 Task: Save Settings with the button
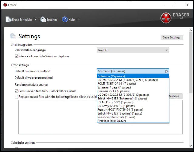click(171, 37)
